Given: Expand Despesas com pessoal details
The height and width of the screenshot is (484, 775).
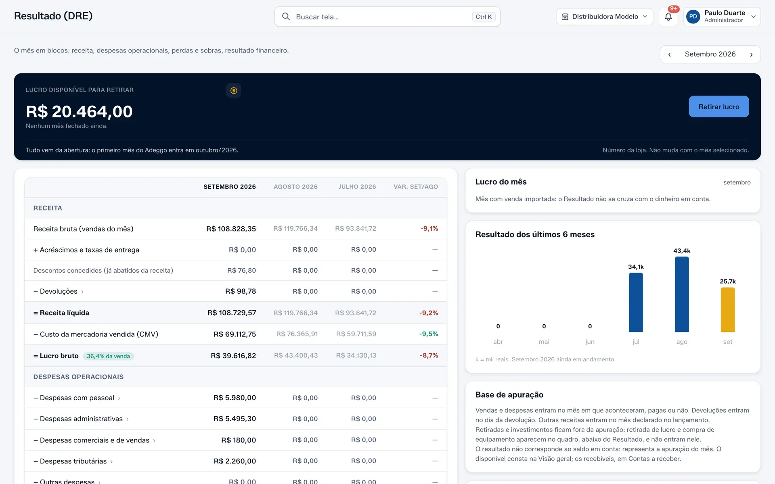Looking at the screenshot, I should tap(236, 398).
